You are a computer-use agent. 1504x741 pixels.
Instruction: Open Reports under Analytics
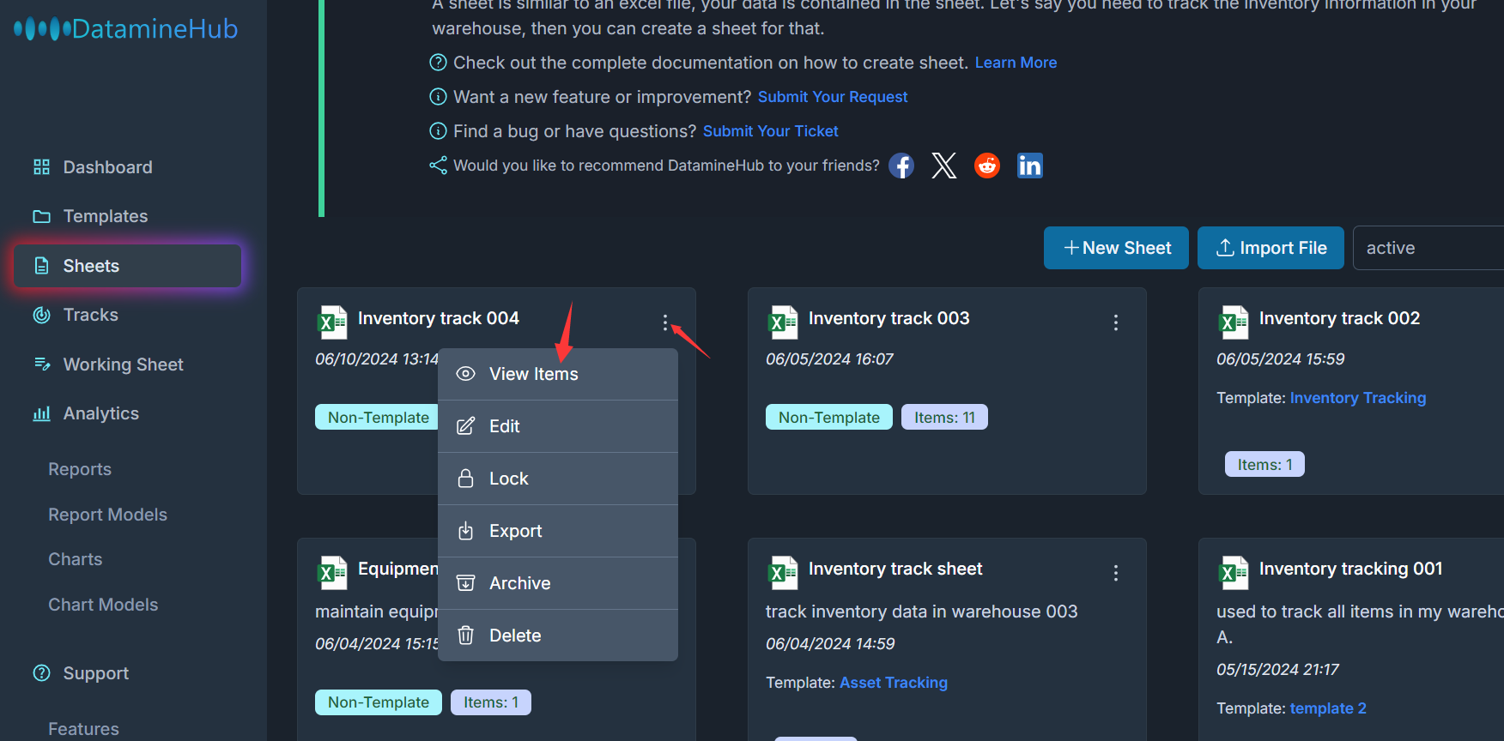[80, 469]
